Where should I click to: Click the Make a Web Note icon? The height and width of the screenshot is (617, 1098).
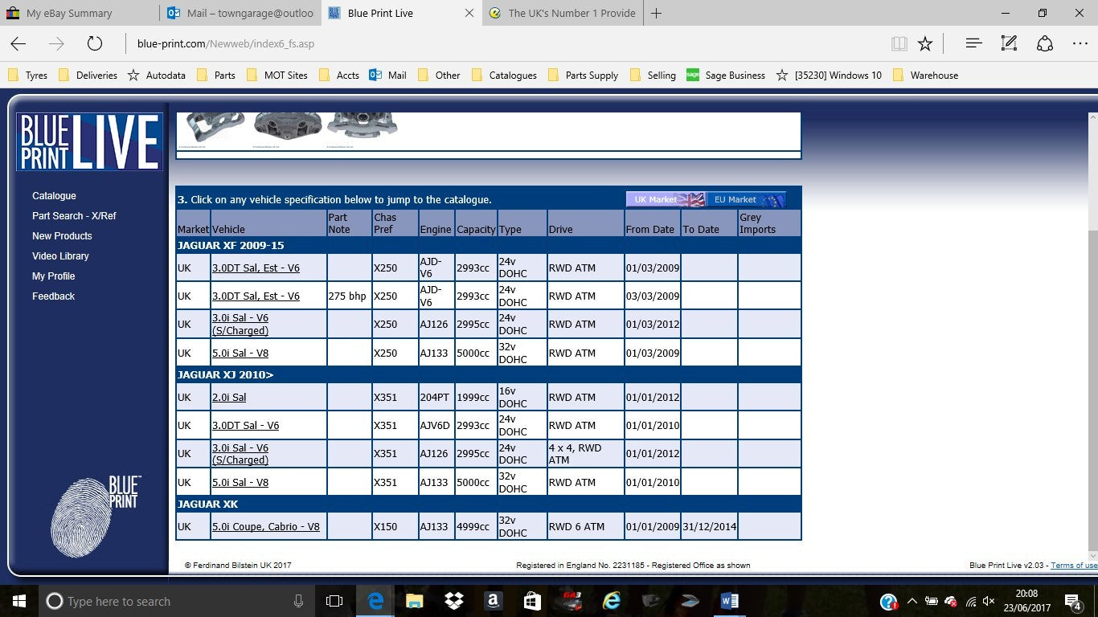(1009, 43)
